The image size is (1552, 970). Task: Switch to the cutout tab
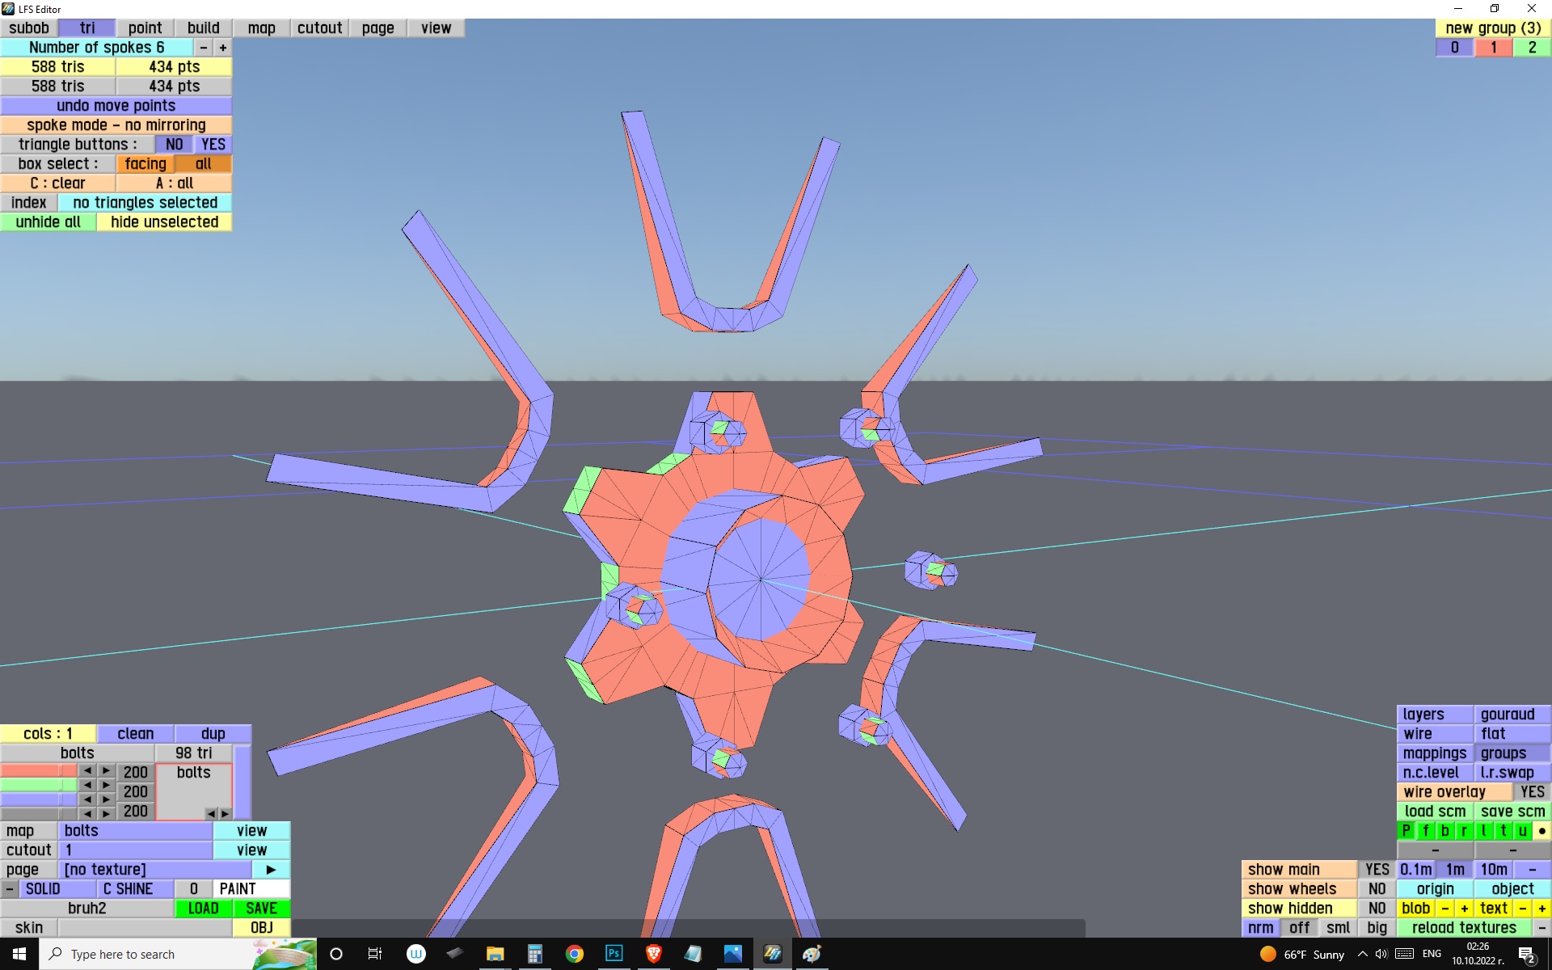pos(319,28)
